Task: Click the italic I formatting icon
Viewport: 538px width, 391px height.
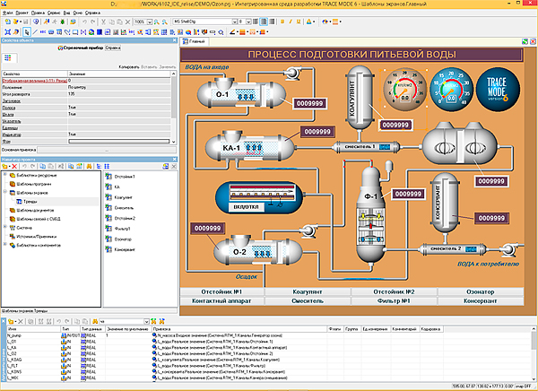Action: click(x=291, y=22)
